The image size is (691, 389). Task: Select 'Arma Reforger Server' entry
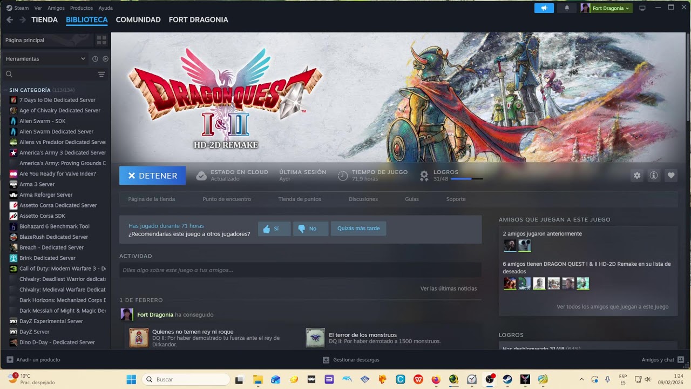point(46,194)
